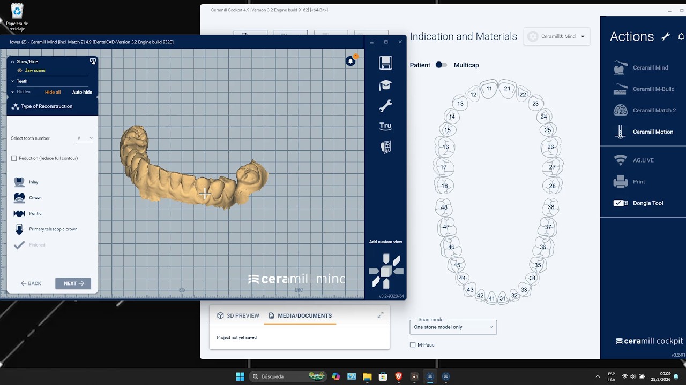Switch to the MEDIA/DOCUMENTS tab

click(x=300, y=316)
